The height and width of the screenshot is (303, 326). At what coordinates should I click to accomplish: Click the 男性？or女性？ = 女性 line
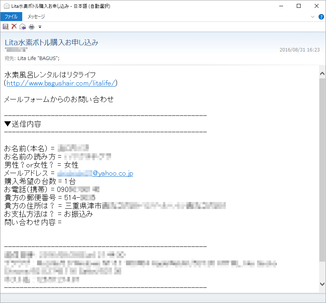click(41, 165)
